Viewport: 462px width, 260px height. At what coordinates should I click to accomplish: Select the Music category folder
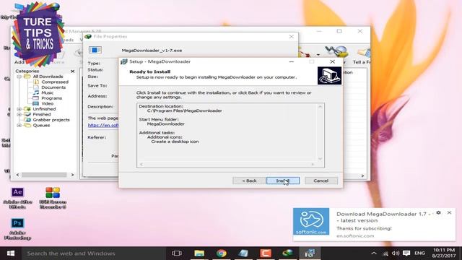coord(47,92)
